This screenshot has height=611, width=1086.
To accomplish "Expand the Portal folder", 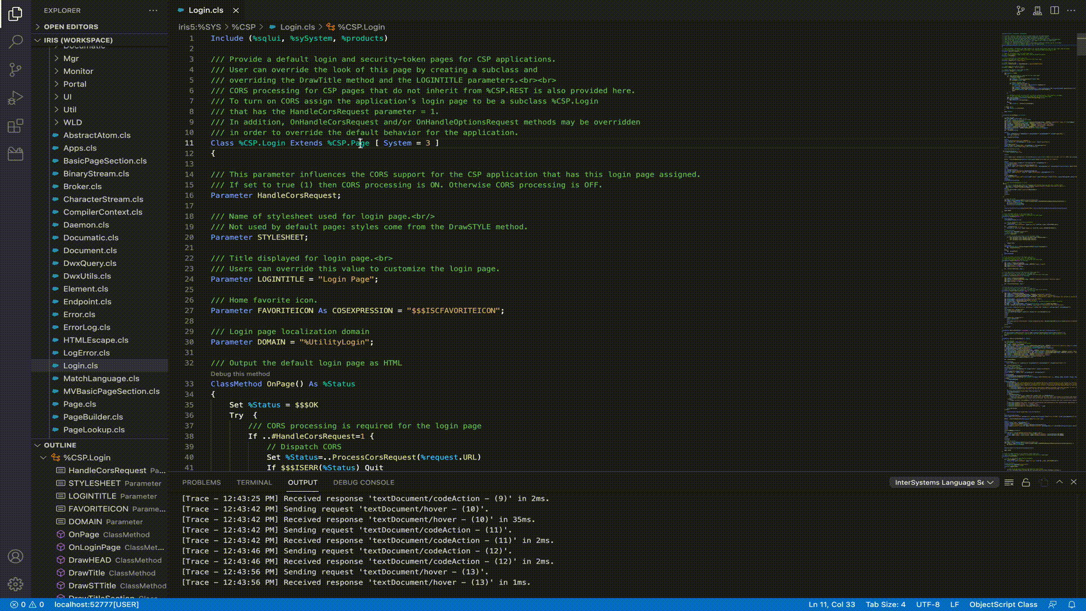I will (x=75, y=84).
